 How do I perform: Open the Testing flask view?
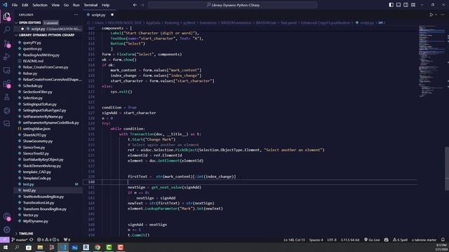6,97
